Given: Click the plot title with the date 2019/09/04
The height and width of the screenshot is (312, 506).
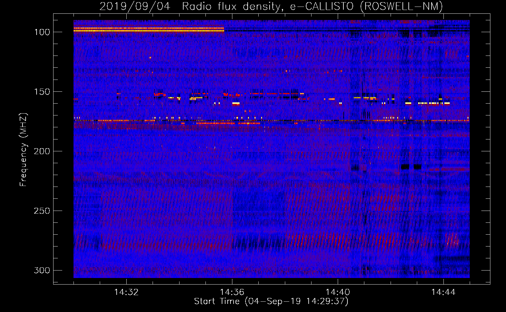Looking at the screenshot, I should tap(271, 7).
